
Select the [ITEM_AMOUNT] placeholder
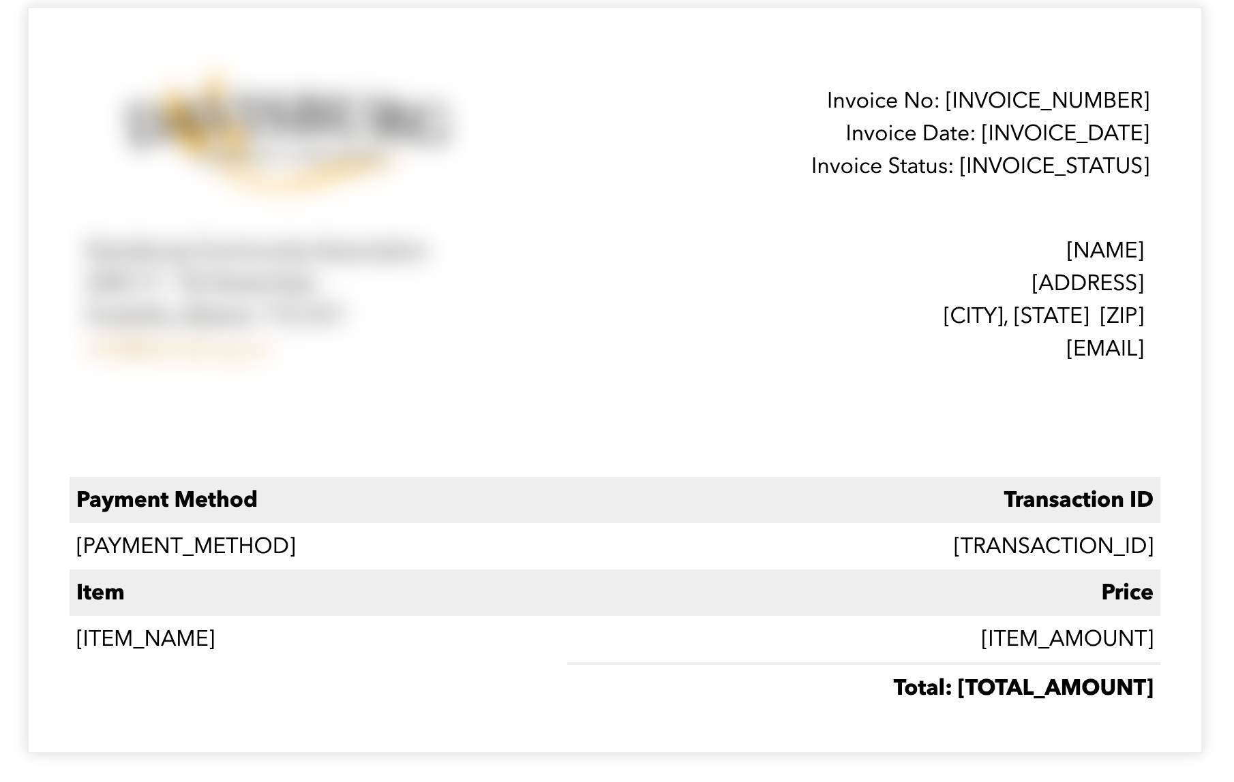1067,639
